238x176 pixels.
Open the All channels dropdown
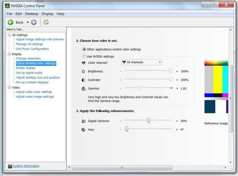pos(142,62)
